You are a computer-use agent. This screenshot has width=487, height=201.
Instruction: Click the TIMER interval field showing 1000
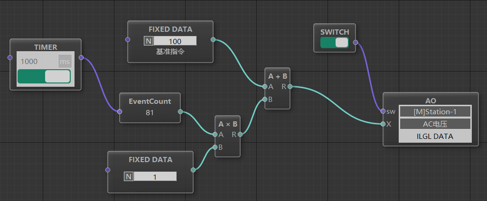(37, 62)
